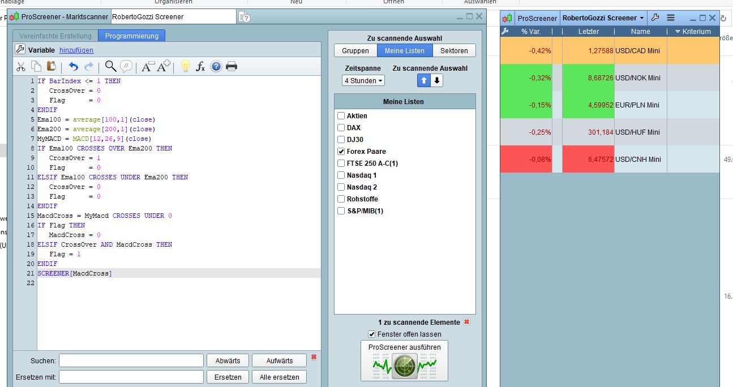Screen dimensions: 733x387
Task: Open column settings wrench in table header
Action: [x=505, y=32]
